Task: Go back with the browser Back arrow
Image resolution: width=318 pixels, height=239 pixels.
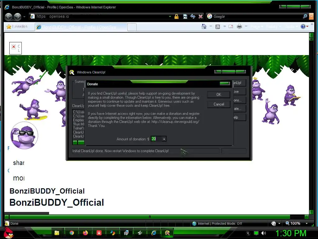Action: tap(8, 16)
